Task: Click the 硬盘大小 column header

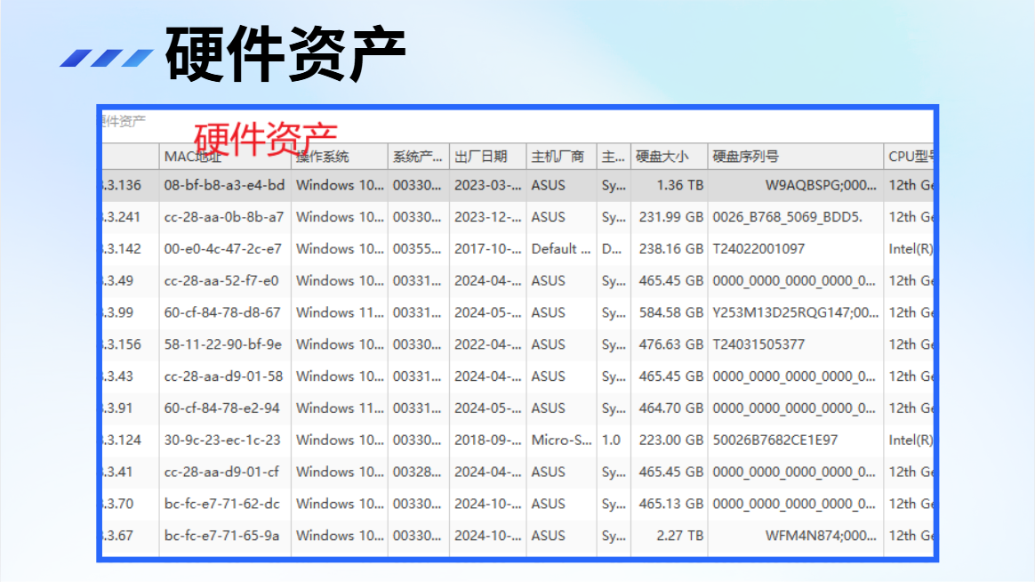Action: point(670,157)
